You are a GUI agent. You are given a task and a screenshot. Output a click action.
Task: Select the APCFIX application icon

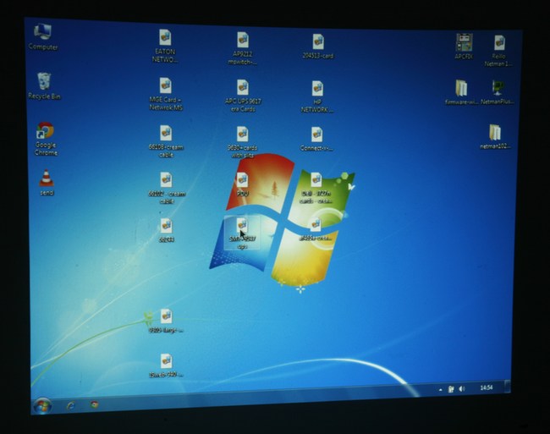click(464, 42)
